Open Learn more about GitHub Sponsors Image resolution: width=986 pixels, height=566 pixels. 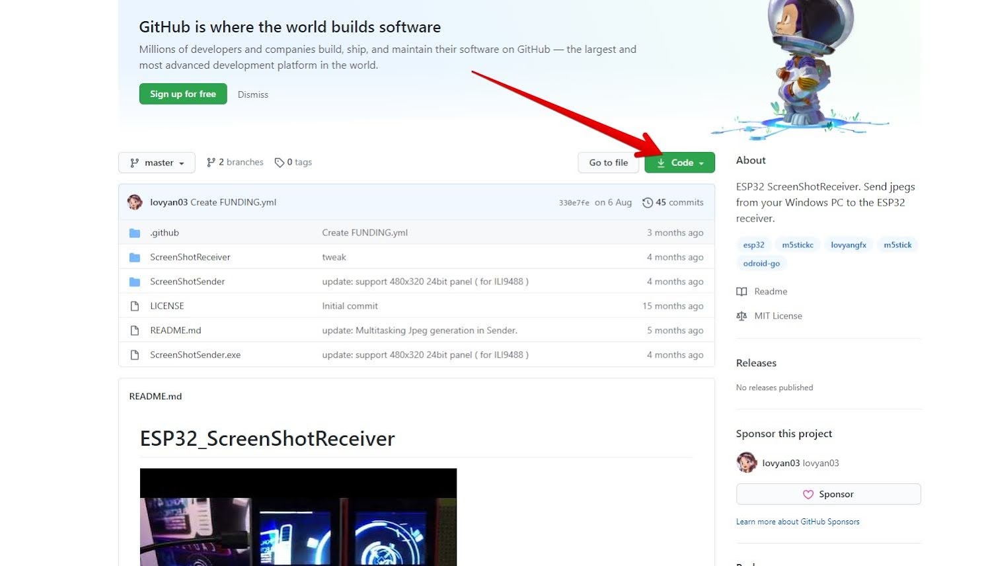tap(798, 522)
